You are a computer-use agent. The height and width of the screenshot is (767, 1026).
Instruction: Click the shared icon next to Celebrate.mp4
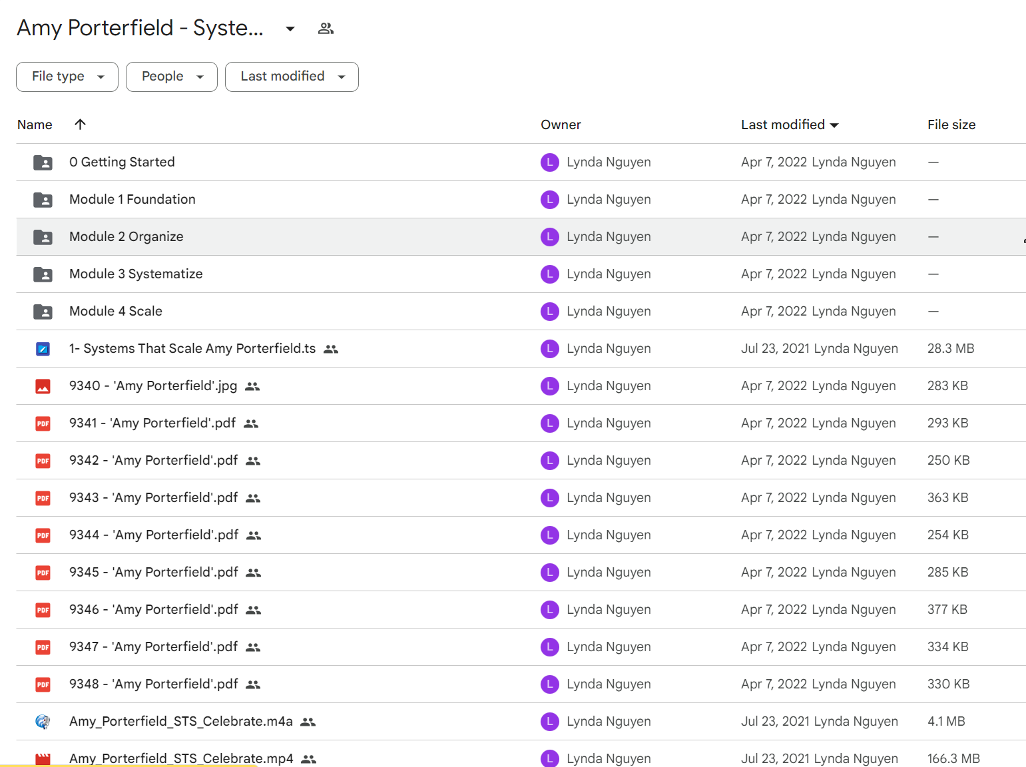click(308, 759)
